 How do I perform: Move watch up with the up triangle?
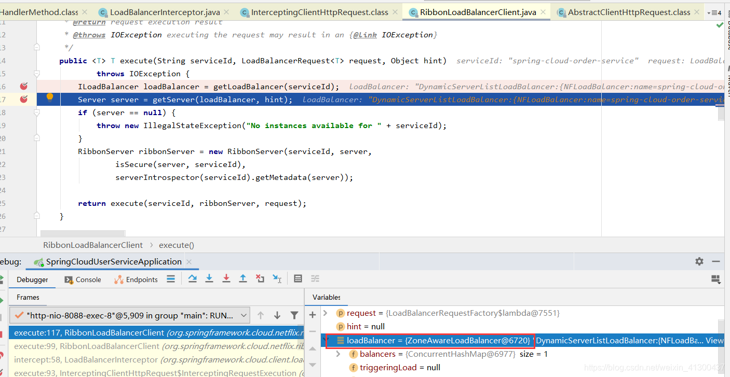[313, 349]
